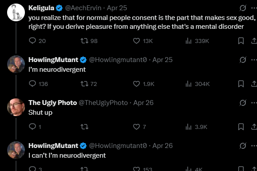Open Apr 26 timestamp on "Shut up" tweet
Screen dimensions: 257x171
[x=143, y=103]
